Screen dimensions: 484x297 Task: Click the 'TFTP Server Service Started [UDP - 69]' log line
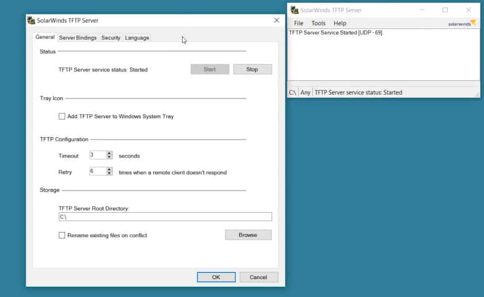(x=335, y=32)
